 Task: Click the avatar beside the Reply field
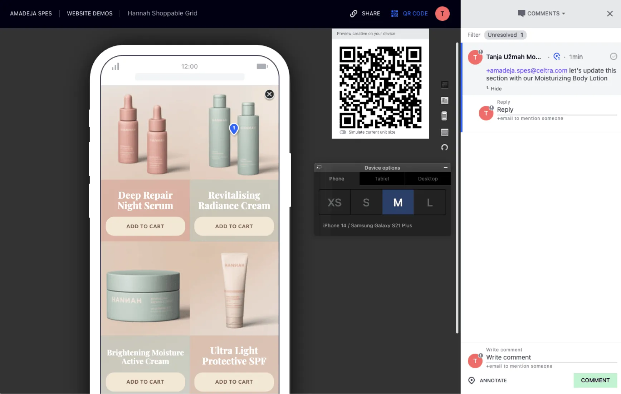(x=486, y=113)
